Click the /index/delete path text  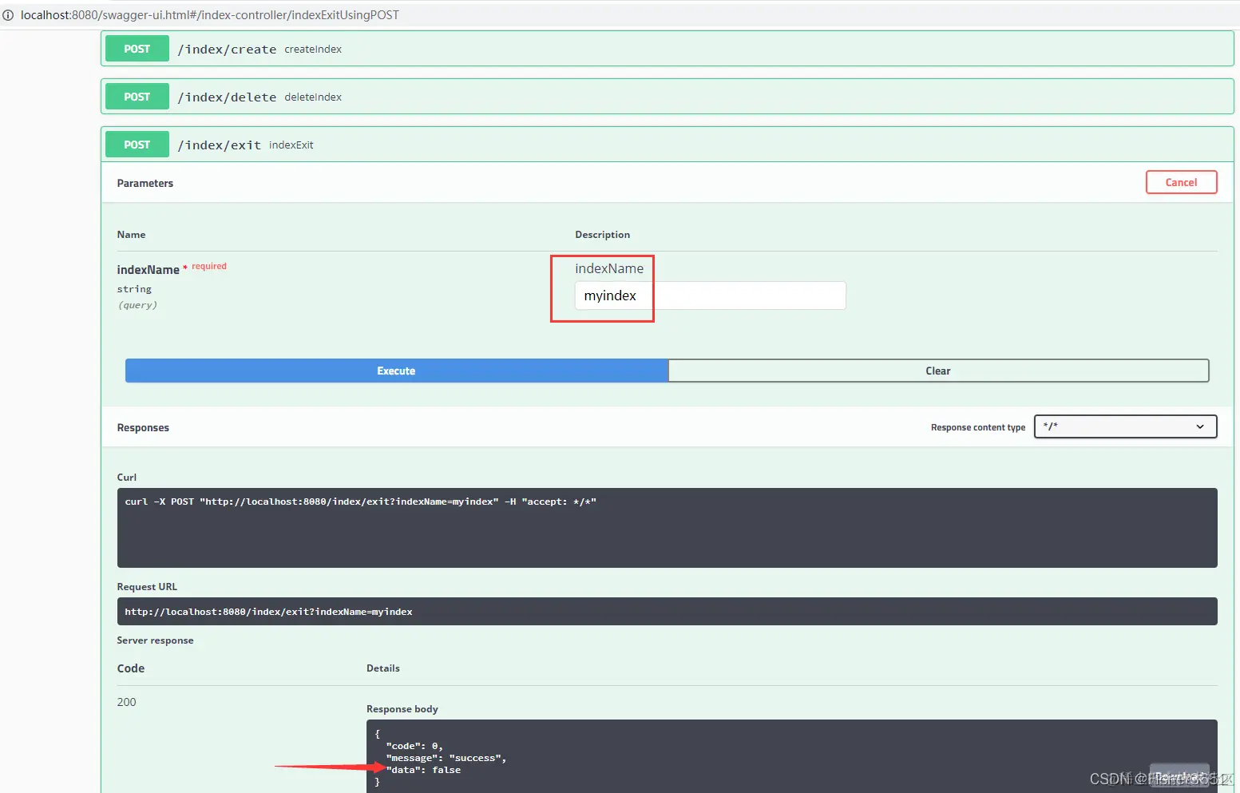point(227,97)
